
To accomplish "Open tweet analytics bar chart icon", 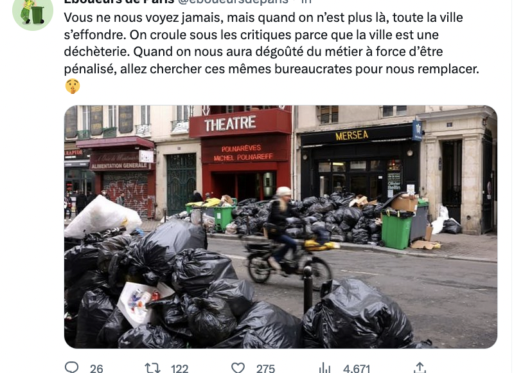I will pyautogui.click(x=324, y=368).
